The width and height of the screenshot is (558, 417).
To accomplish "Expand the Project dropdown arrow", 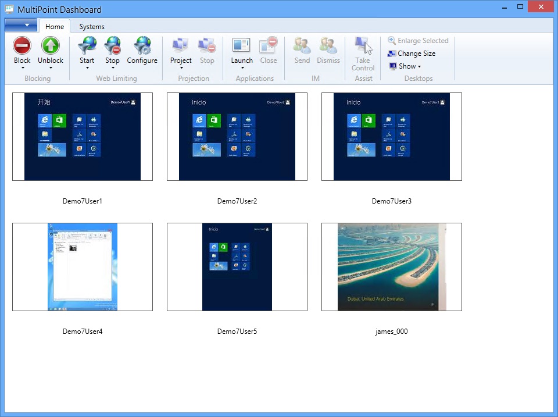I will 181,68.
